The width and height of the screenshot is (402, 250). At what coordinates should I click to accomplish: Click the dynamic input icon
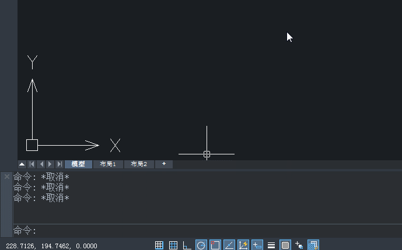click(x=257, y=245)
